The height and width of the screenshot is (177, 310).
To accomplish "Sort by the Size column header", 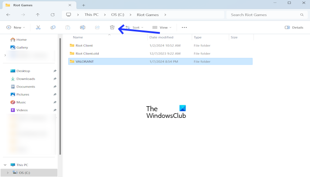I will click(x=234, y=37).
